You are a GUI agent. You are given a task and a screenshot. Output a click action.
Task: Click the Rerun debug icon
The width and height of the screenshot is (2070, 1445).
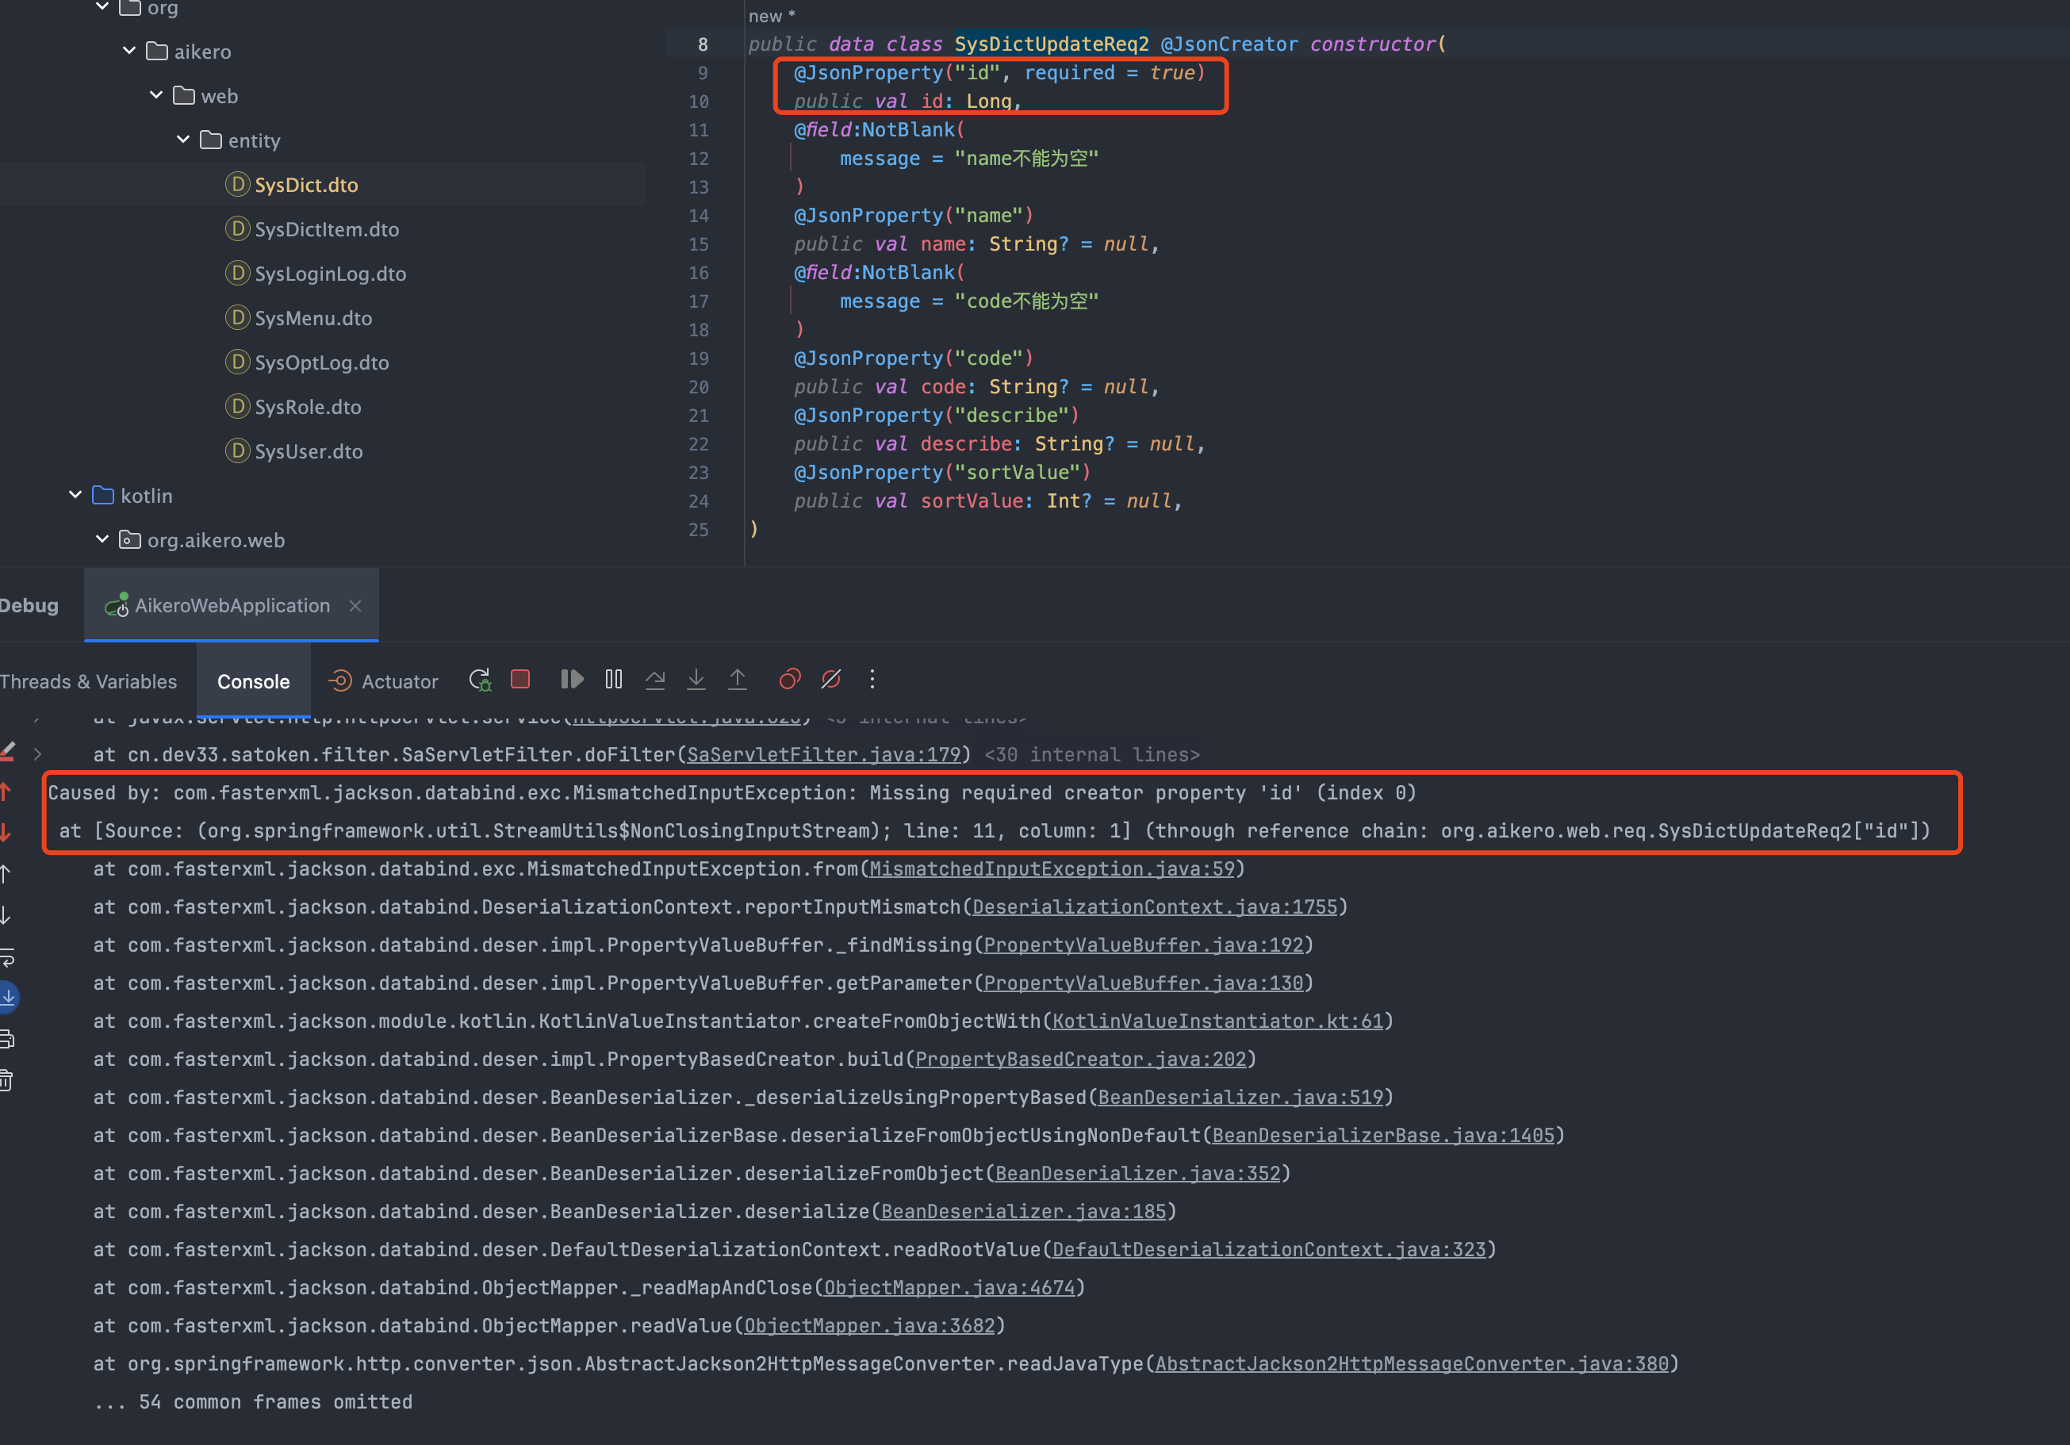point(480,680)
